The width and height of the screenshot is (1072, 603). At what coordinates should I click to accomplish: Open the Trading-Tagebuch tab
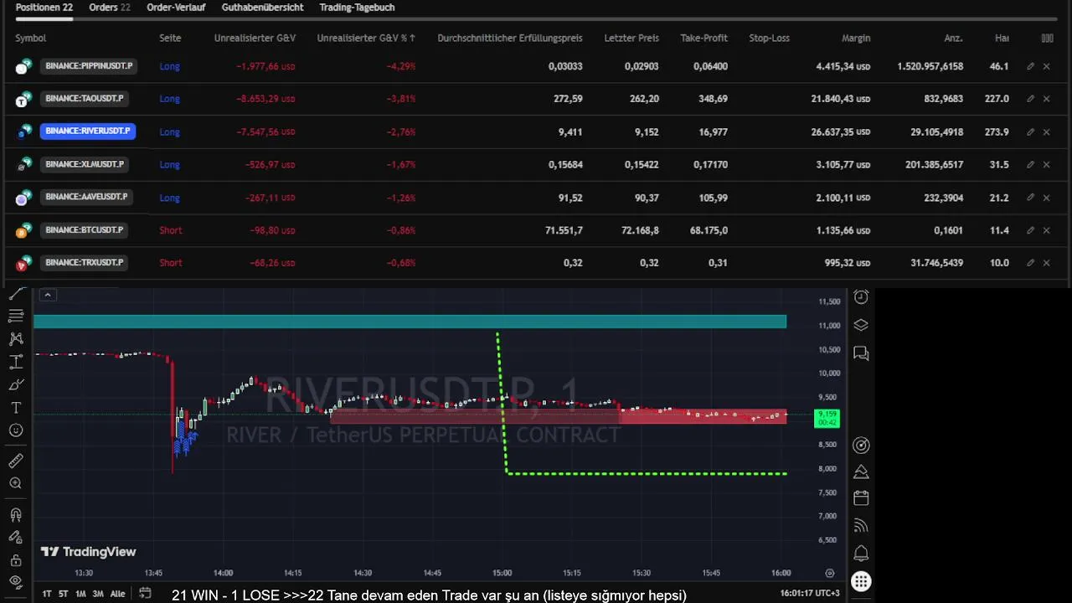[x=357, y=8]
